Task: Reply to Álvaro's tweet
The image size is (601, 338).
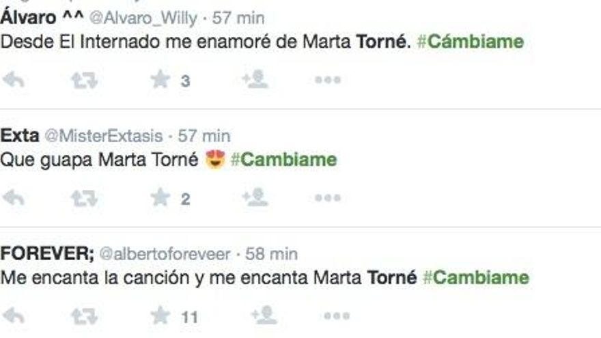Action: pos(14,81)
